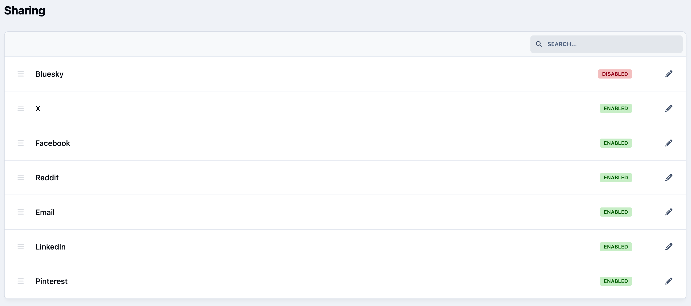Click the Bluesky DISABLED status badge

pyautogui.click(x=615, y=74)
